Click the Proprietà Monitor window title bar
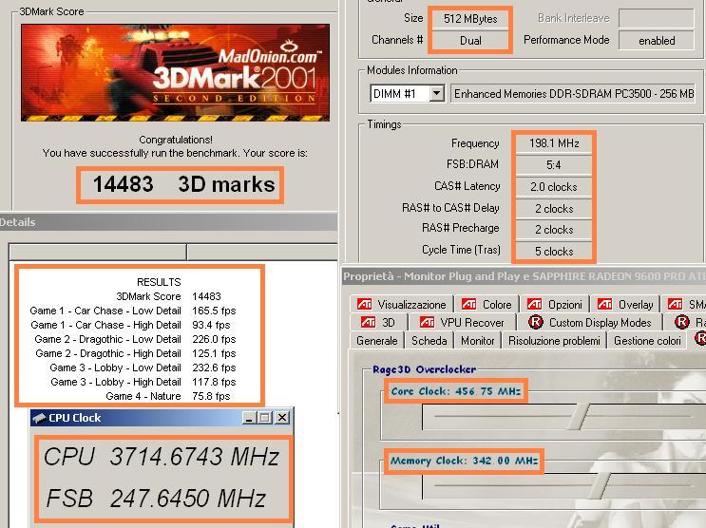Screen dimensions: 706x528 tap(524, 276)
